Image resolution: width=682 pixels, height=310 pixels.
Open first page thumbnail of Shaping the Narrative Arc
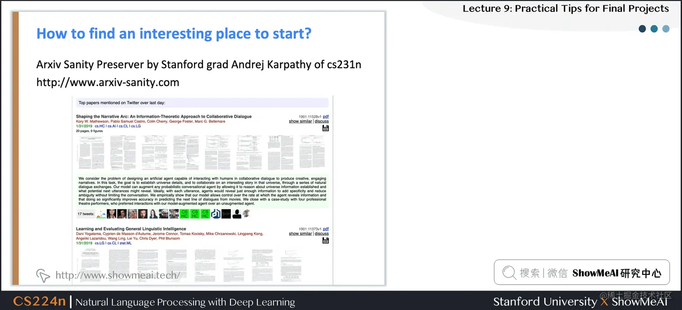[91, 153]
